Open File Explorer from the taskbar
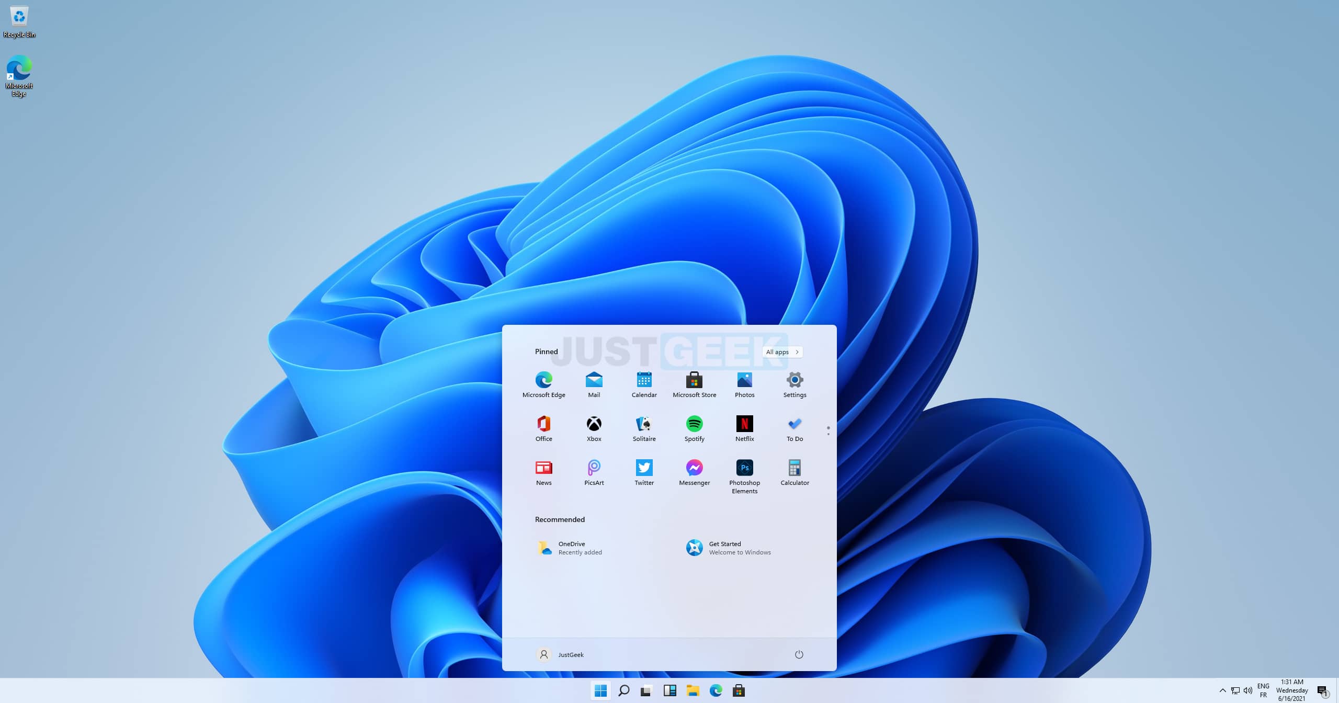 [693, 690]
